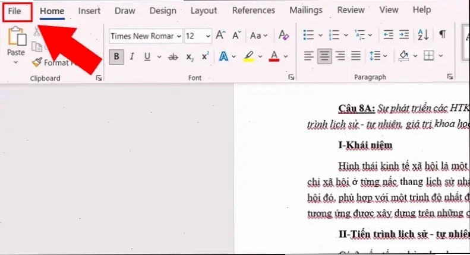Apply multilevel list
The image size is (470, 255).
359,35
